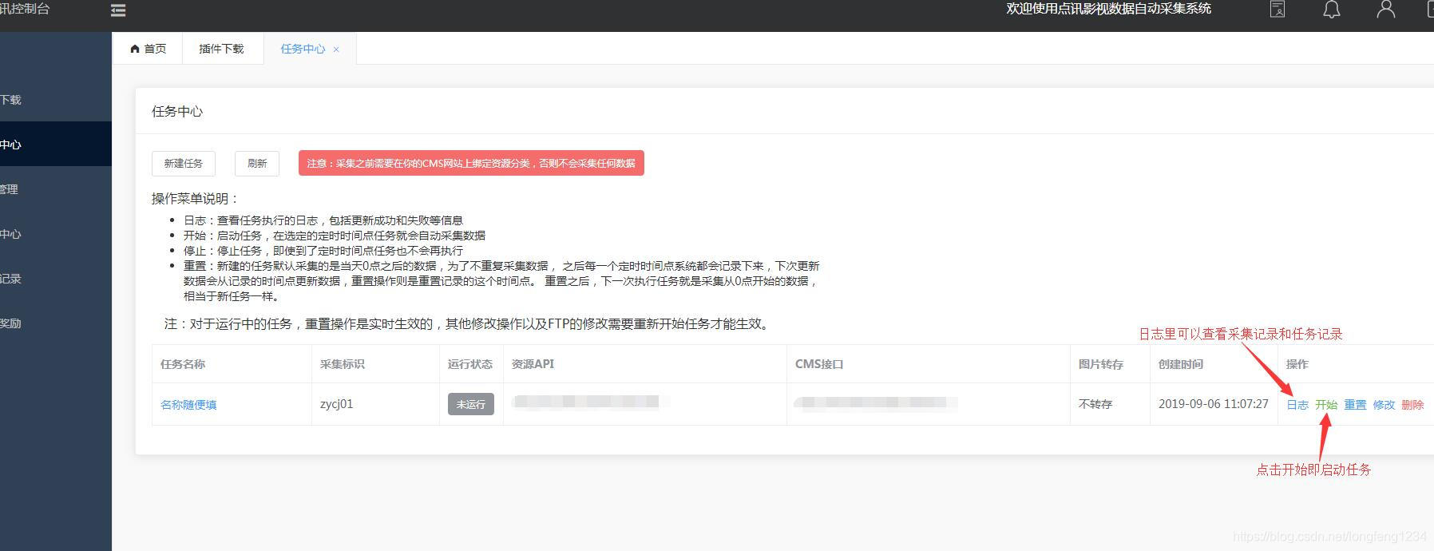This screenshot has width=1434, height=551.
Task: Select the 下载 item in the sidebar
Action: [11, 100]
